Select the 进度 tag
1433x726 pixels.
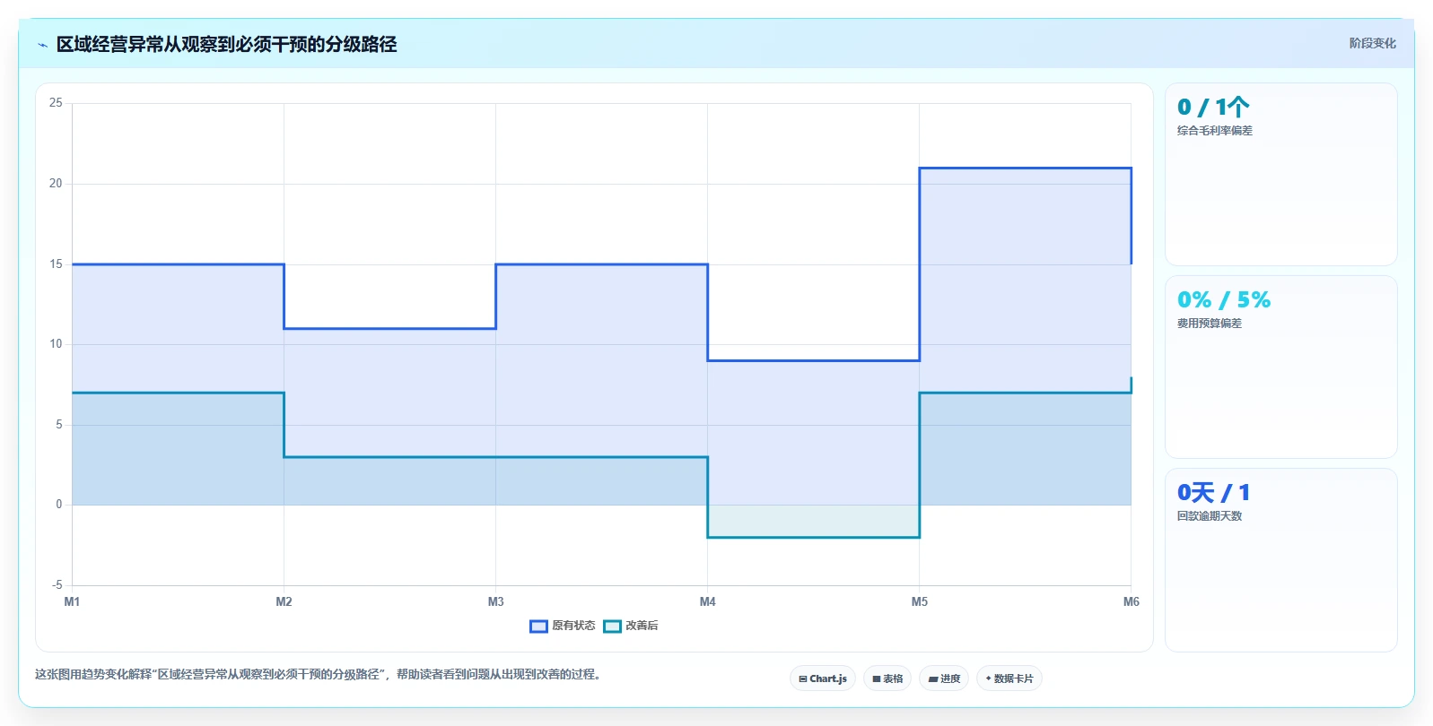(x=944, y=678)
